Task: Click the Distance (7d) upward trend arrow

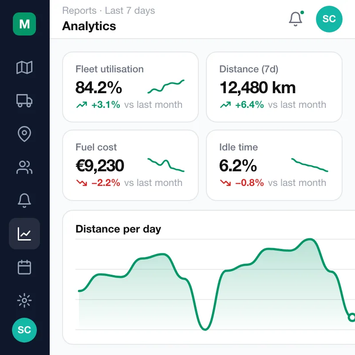Action: point(225,105)
